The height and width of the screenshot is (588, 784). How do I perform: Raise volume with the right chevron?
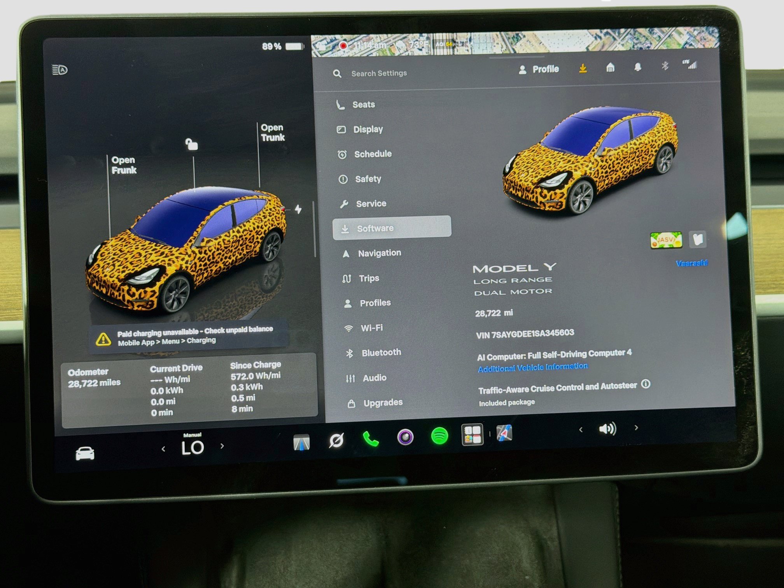pos(636,427)
